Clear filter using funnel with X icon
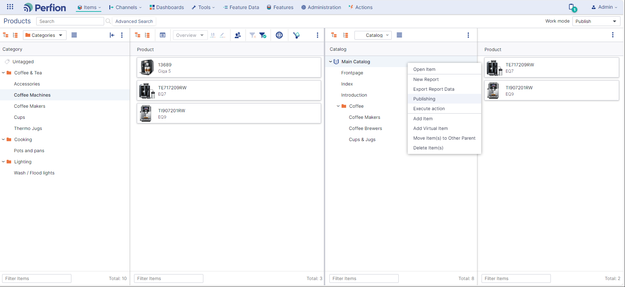Image resolution: width=625 pixels, height=287 pixels. click(x=253, y=35)
